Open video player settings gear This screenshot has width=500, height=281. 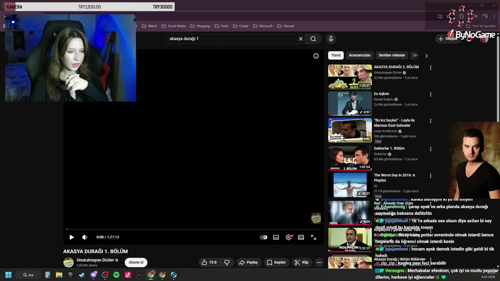tap(289, 237)
